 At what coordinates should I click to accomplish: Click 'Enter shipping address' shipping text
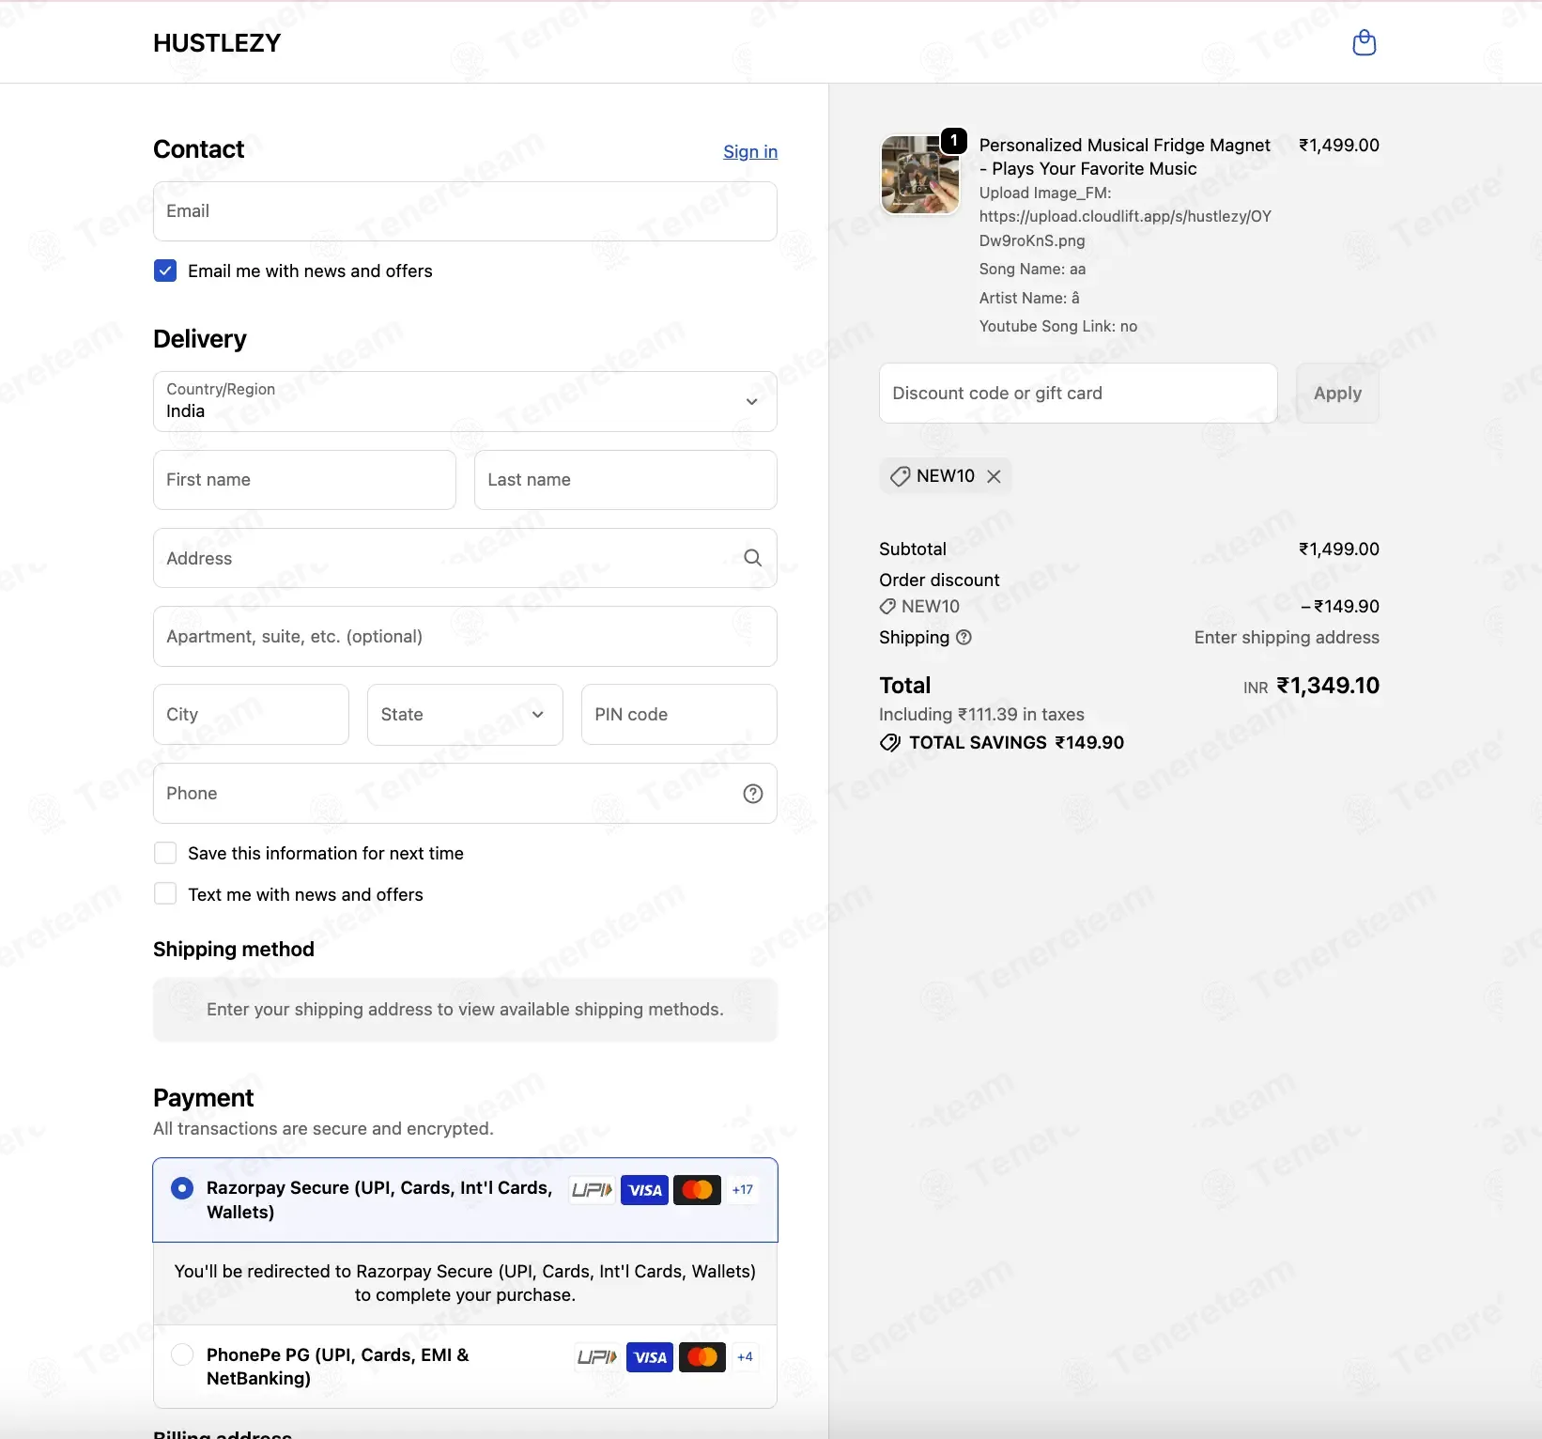pos(1287,638)
